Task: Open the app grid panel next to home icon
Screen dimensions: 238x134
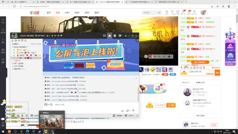Action: pyautogui.click(x=115, y=36)
